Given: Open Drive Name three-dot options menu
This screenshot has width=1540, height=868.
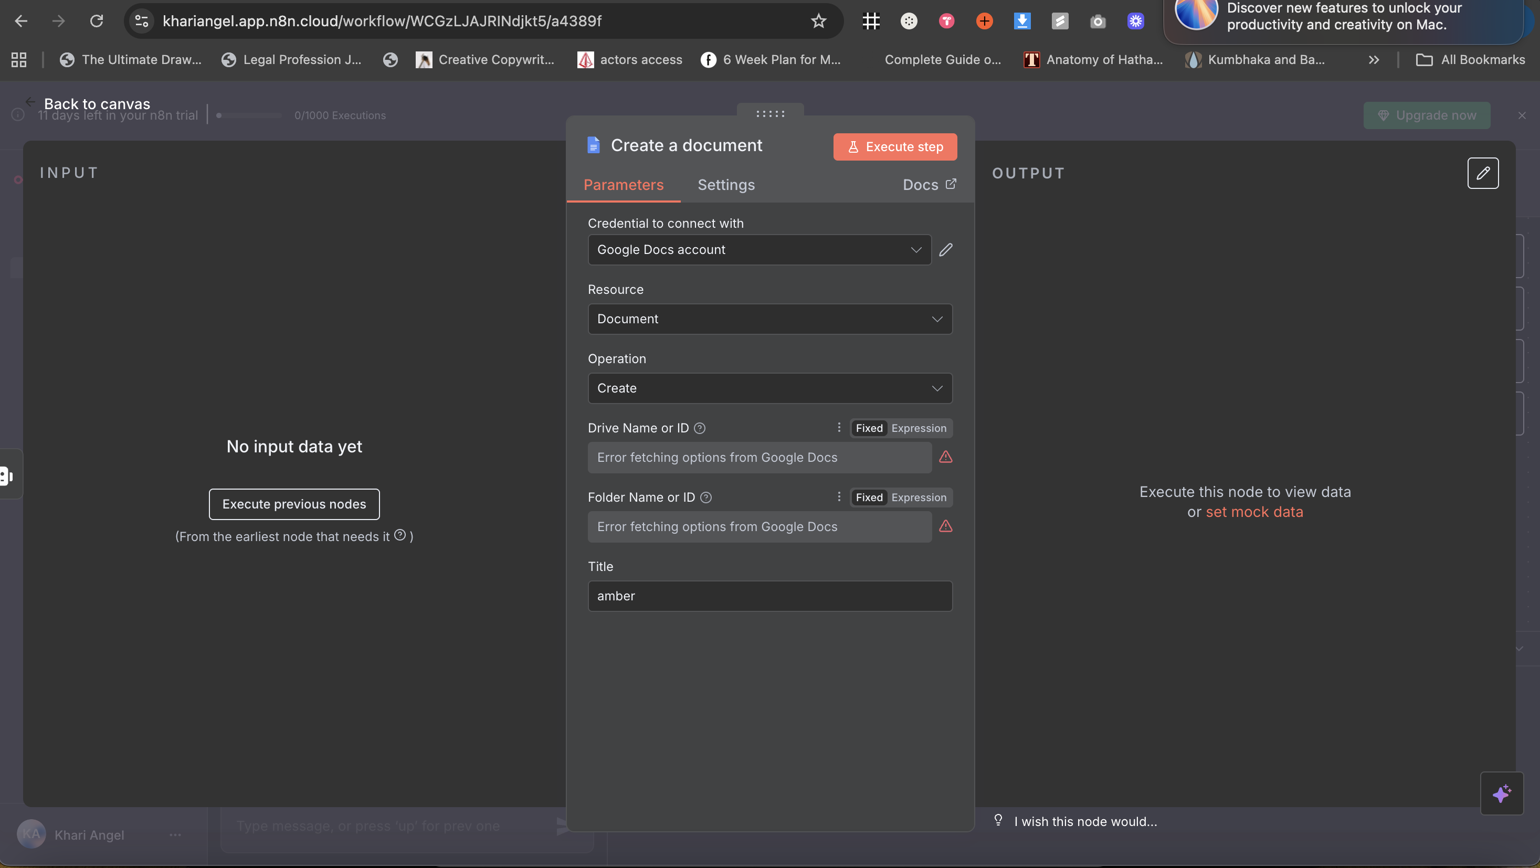Looking at the screenshot, I should click(x=839, y=427).
